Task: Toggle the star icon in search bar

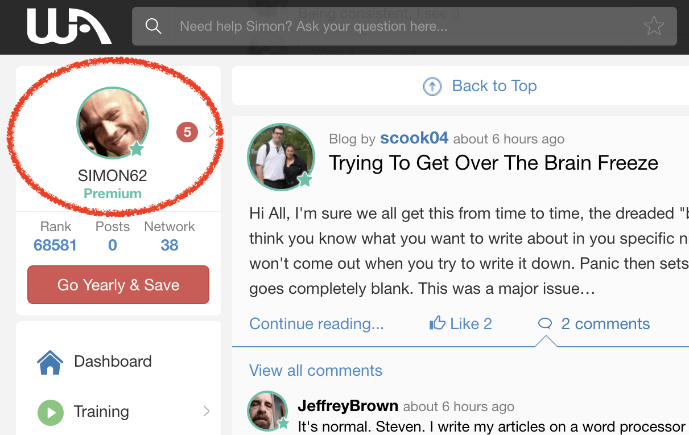Action: tap(654, 26)
